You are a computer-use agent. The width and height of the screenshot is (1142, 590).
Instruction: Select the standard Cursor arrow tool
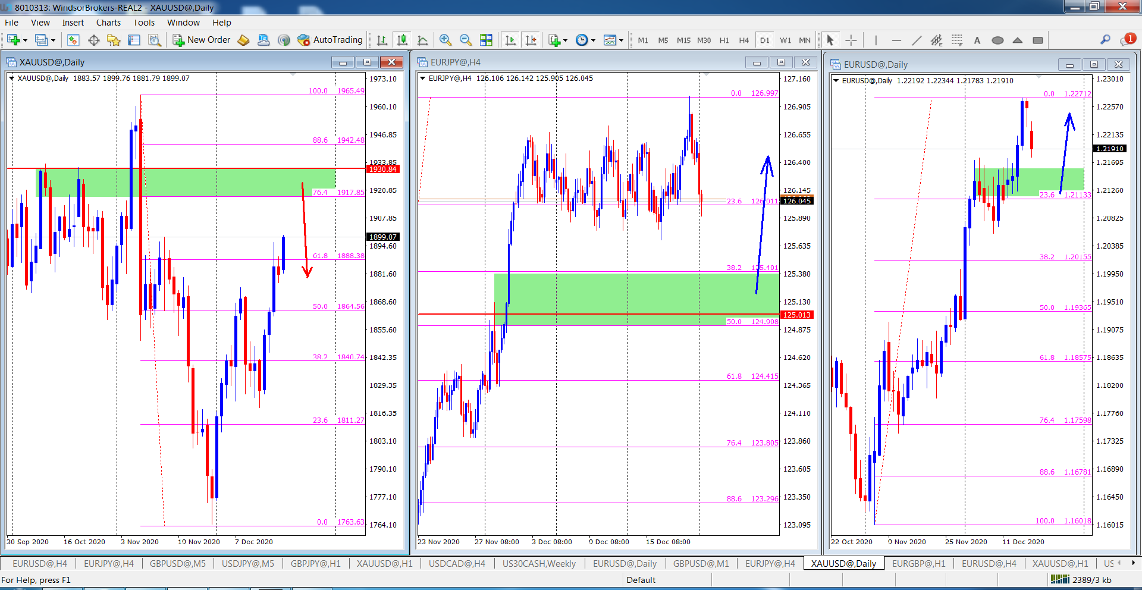point(830,40)
